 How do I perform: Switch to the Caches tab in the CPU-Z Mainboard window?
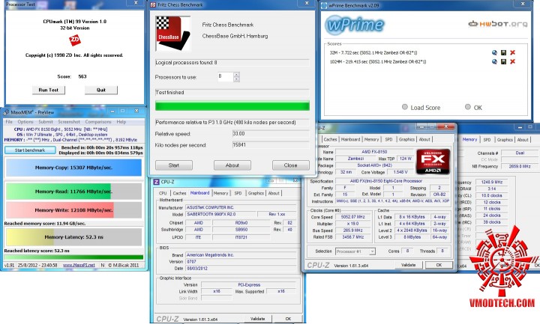pos(179,193)
